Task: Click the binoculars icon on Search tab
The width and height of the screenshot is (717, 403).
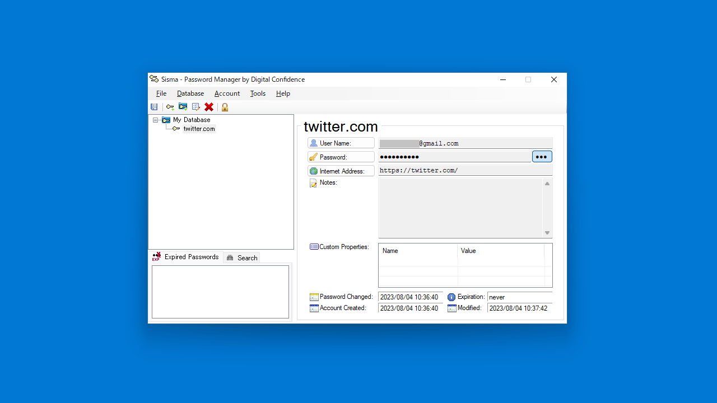Action: pos(230,258)
